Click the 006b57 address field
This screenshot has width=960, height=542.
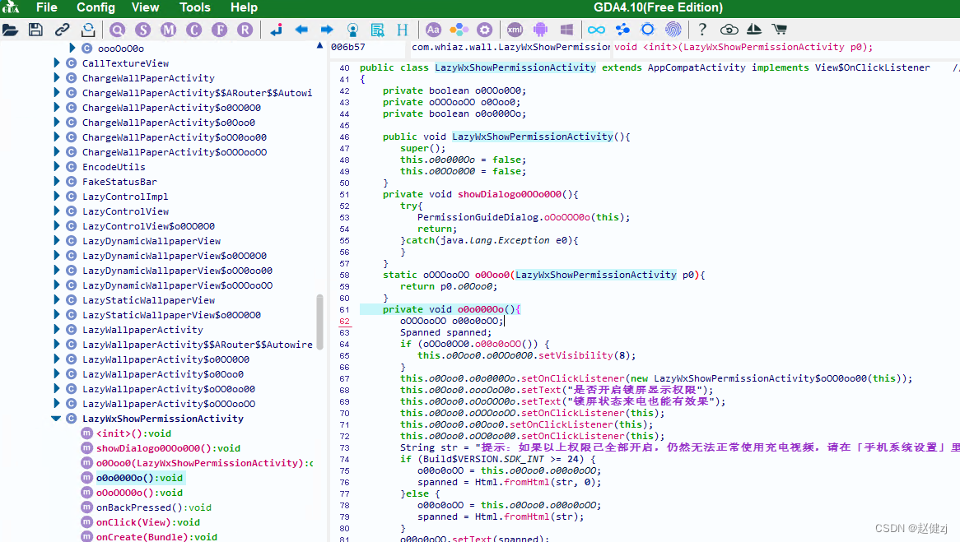coord(366,47)
